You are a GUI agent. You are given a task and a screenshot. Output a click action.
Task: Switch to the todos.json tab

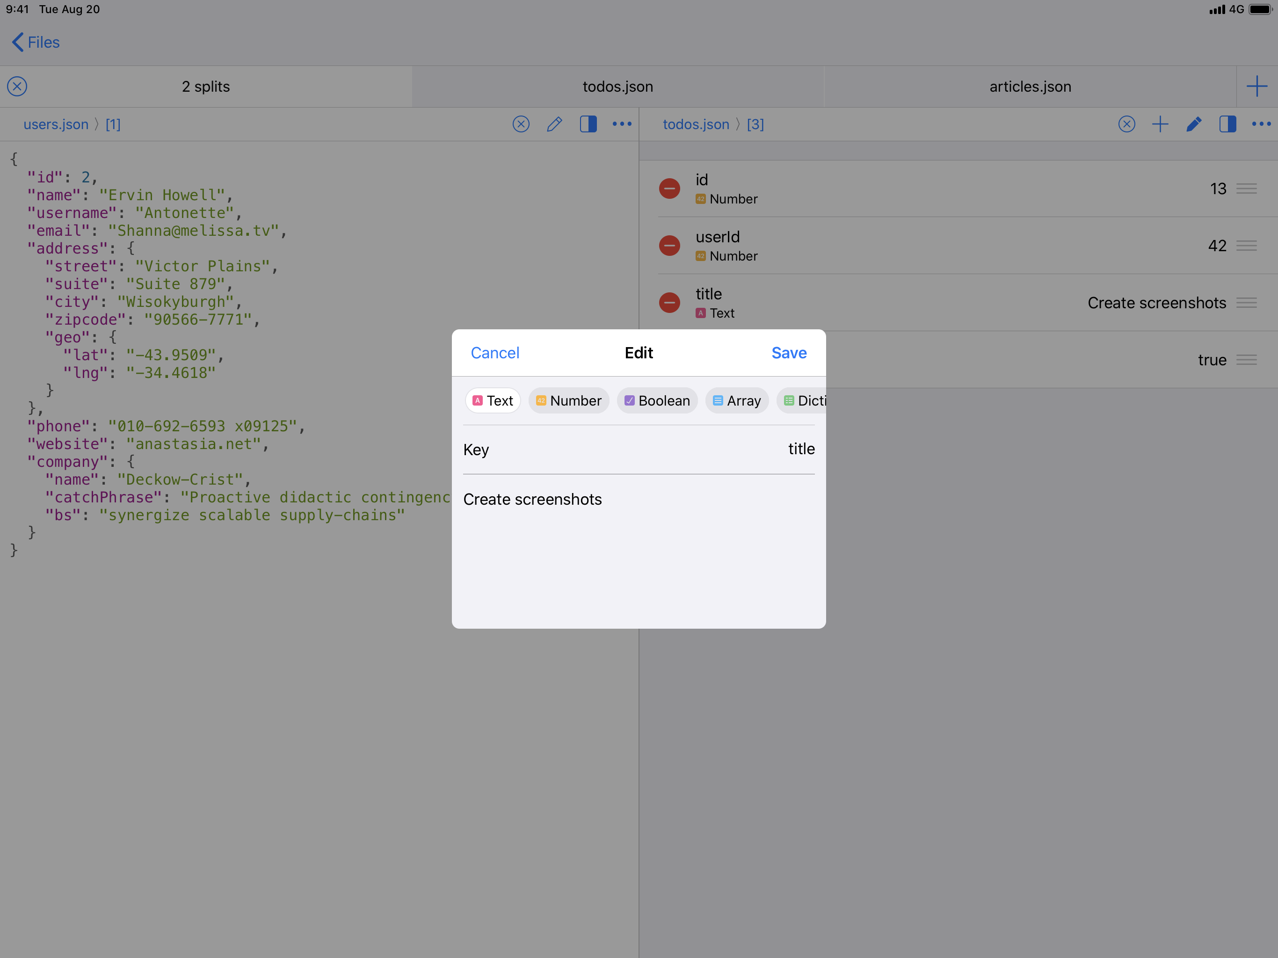[617, 87]
